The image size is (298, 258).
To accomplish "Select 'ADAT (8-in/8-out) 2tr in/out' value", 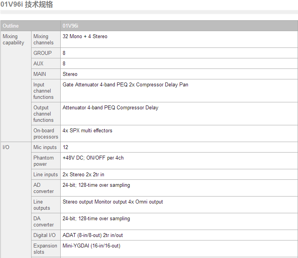I will click(93, 235).
